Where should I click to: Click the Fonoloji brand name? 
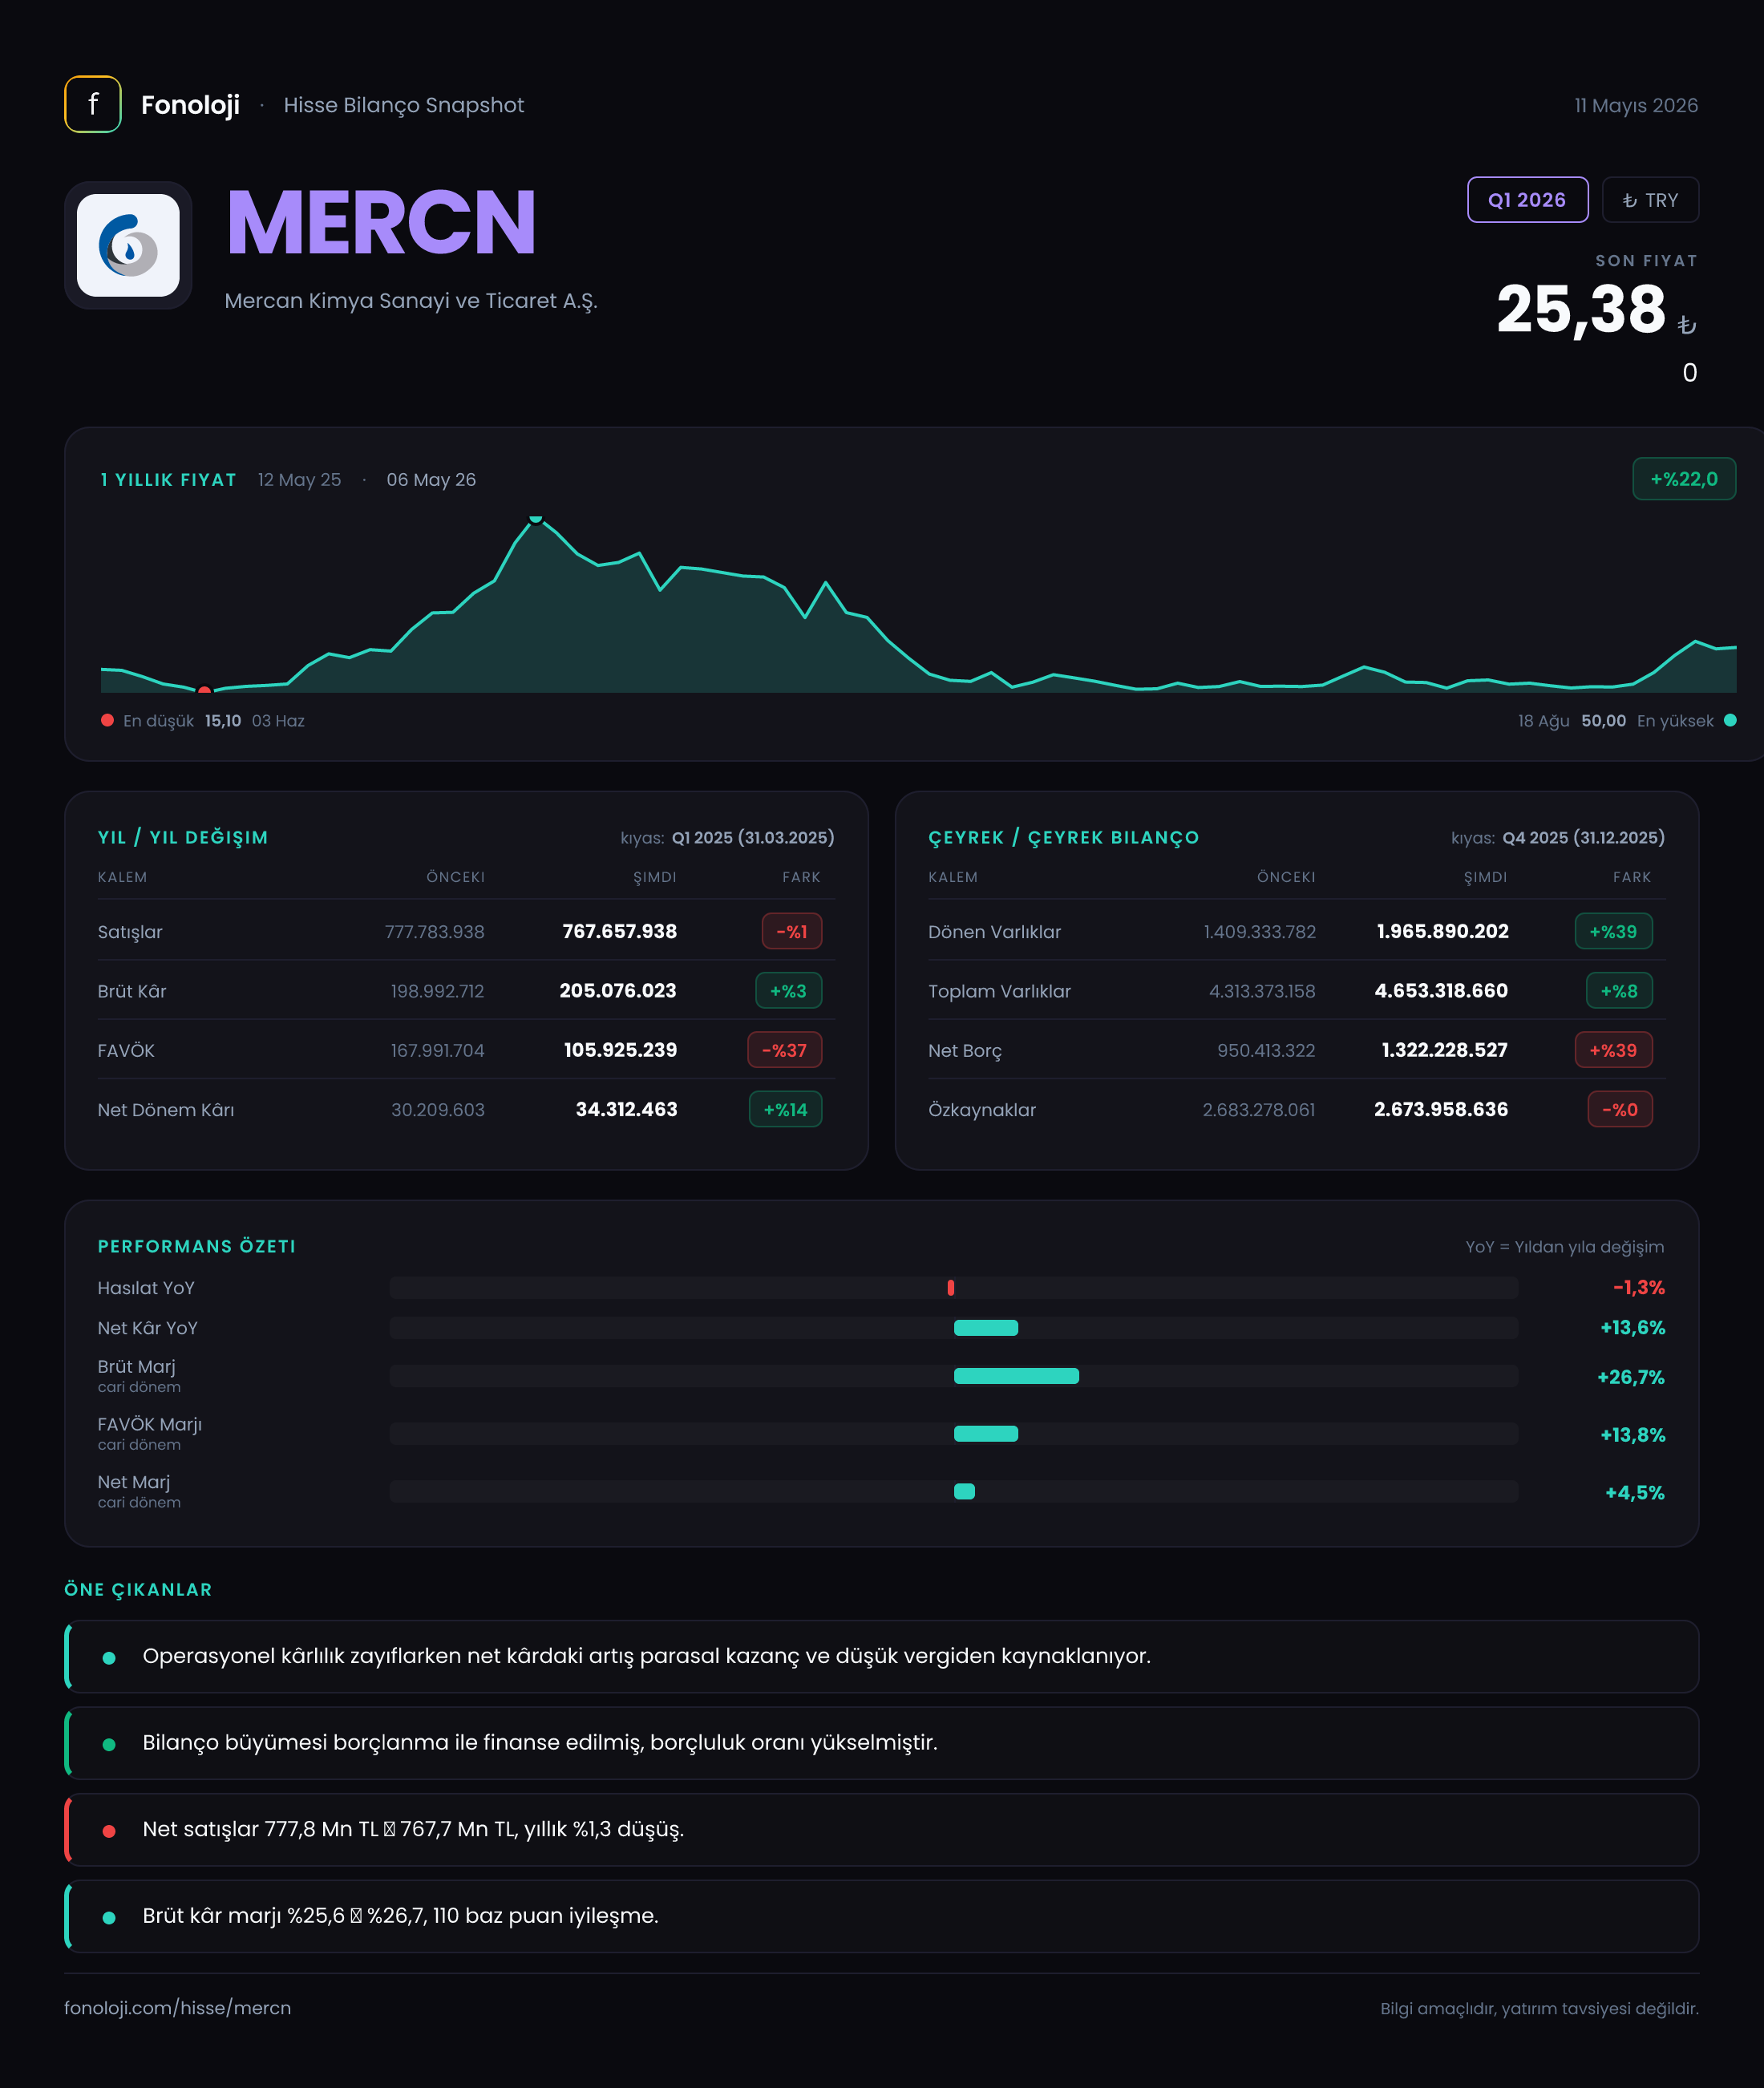pos(190,105)
